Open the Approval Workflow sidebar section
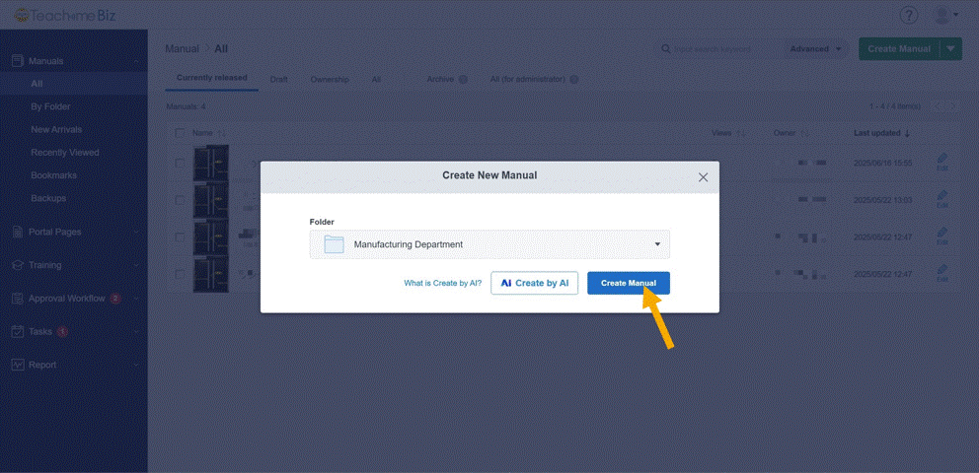Screen dimensions: 979x473 (67, 298)
